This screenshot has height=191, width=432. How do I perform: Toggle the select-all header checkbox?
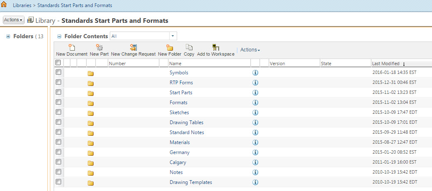pos(58,63)
